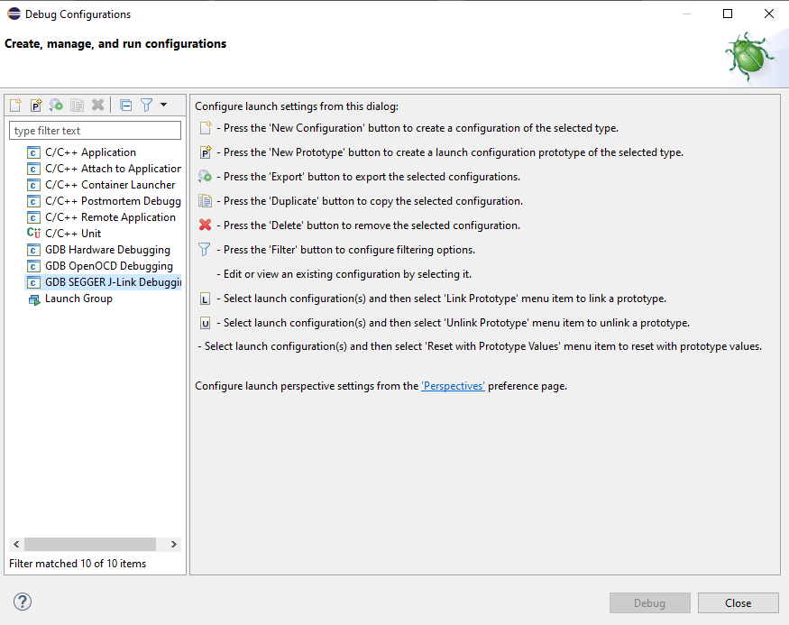Click the Help question mark icon
This screenshot has width=789, height=625.
(23, 602)
